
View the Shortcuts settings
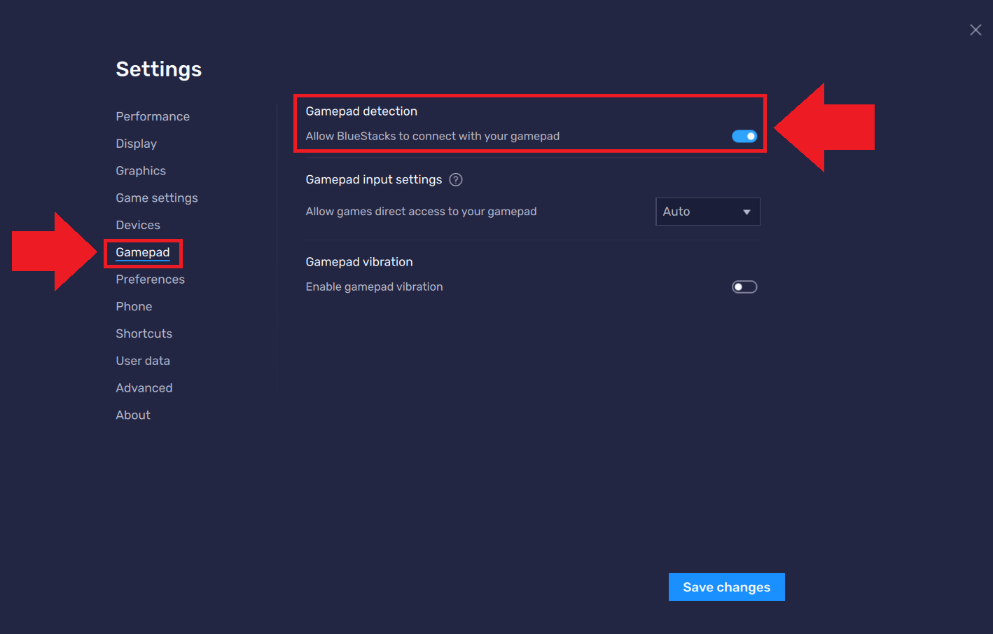[144, 333]
